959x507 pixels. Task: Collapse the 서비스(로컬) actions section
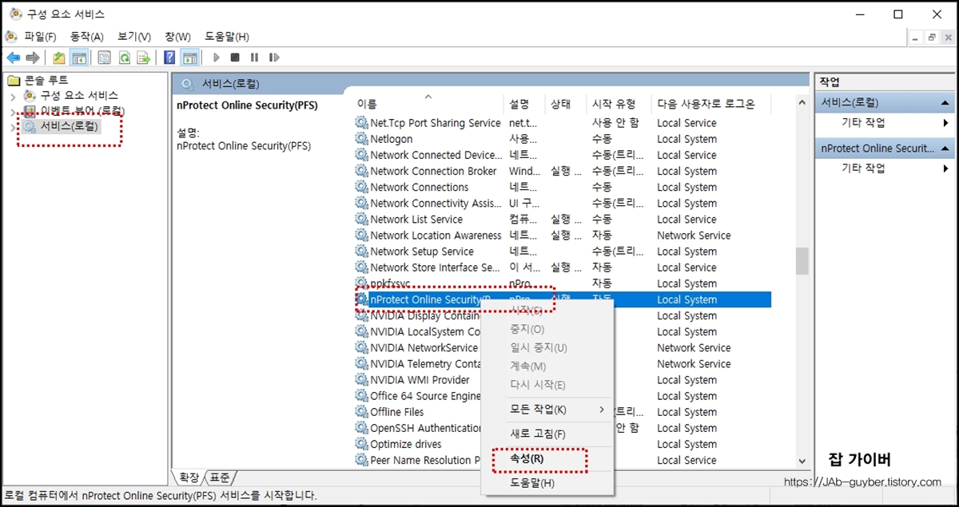946,103
